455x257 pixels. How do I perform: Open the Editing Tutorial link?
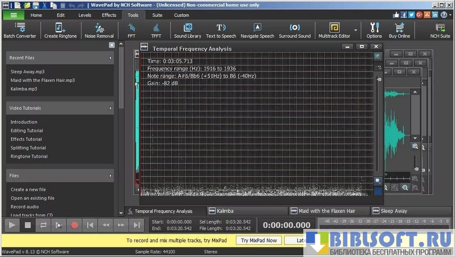click(26, 131)
